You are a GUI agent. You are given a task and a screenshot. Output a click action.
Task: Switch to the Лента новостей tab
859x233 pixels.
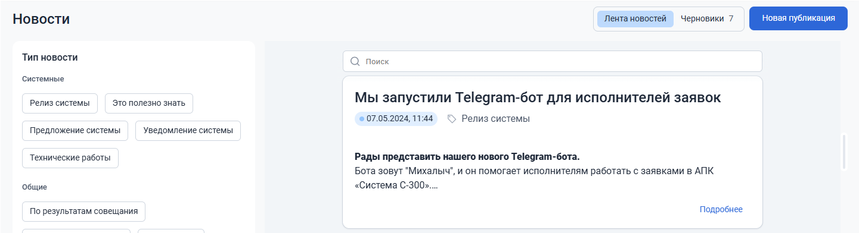635,18
